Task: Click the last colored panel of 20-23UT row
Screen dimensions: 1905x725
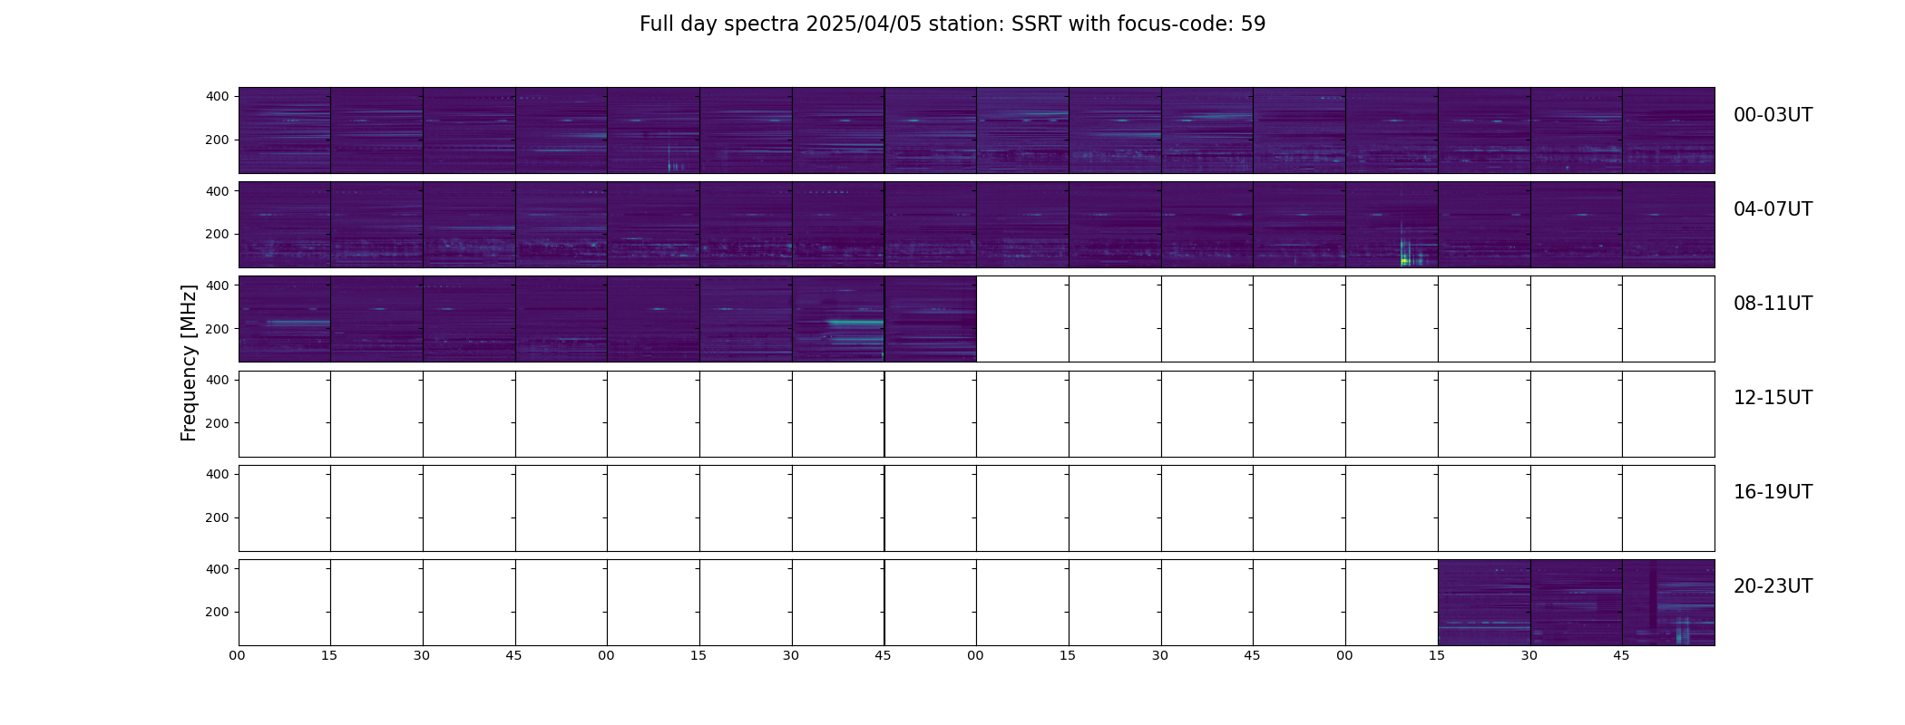Action: click(x=1668, y=603)
